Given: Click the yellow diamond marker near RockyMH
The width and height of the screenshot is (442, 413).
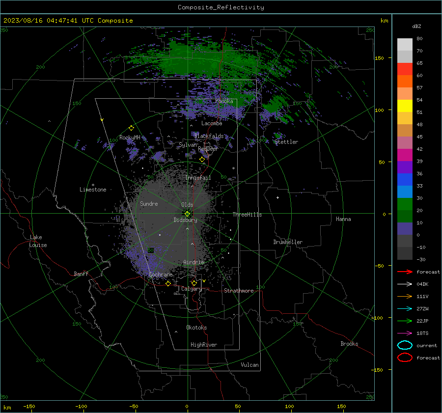Looking at the screenshot, I should pos(131,128).
